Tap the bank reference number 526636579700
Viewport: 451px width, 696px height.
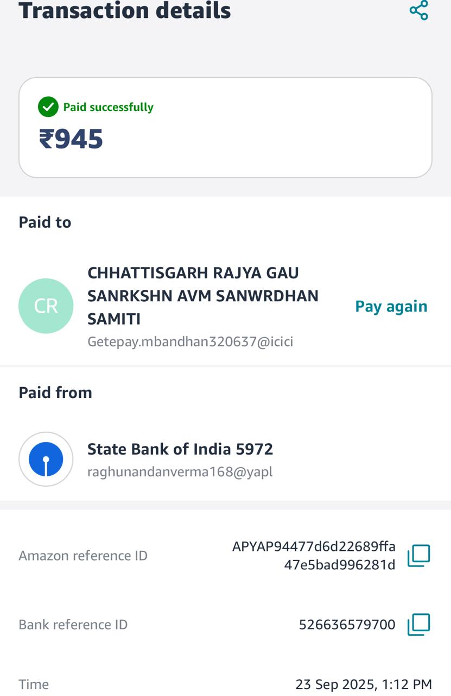(x=347, y=625)
